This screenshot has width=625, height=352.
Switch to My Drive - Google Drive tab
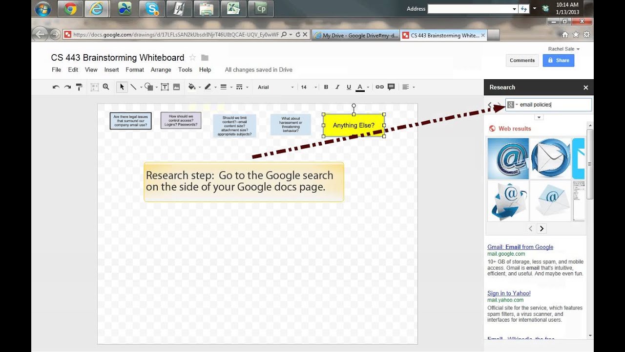(x=355, y=35)
